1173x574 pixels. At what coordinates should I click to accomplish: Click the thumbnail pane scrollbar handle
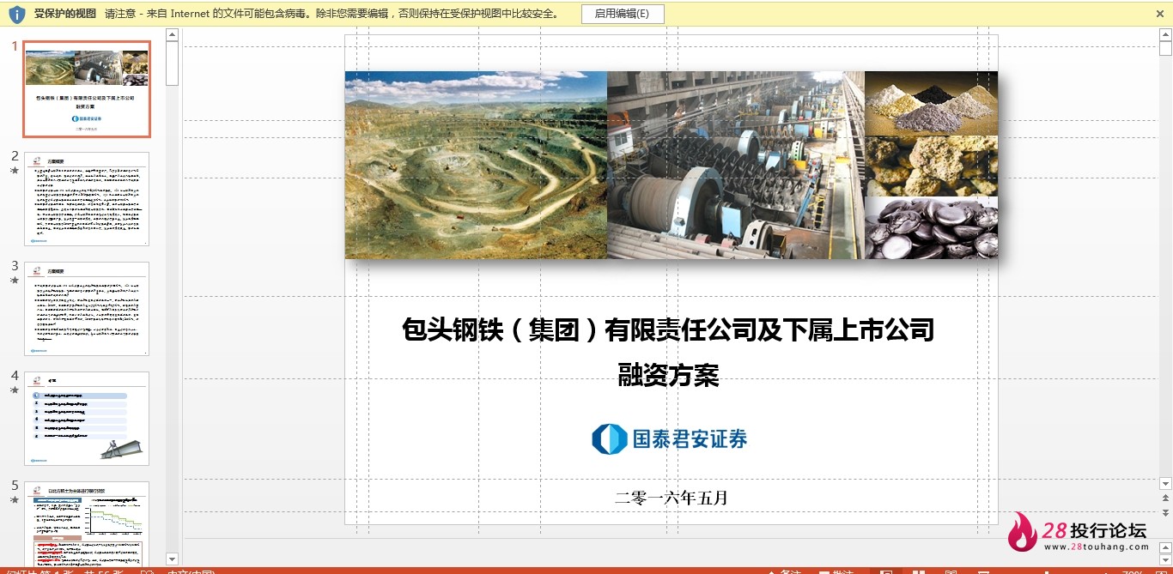[172, 63]
